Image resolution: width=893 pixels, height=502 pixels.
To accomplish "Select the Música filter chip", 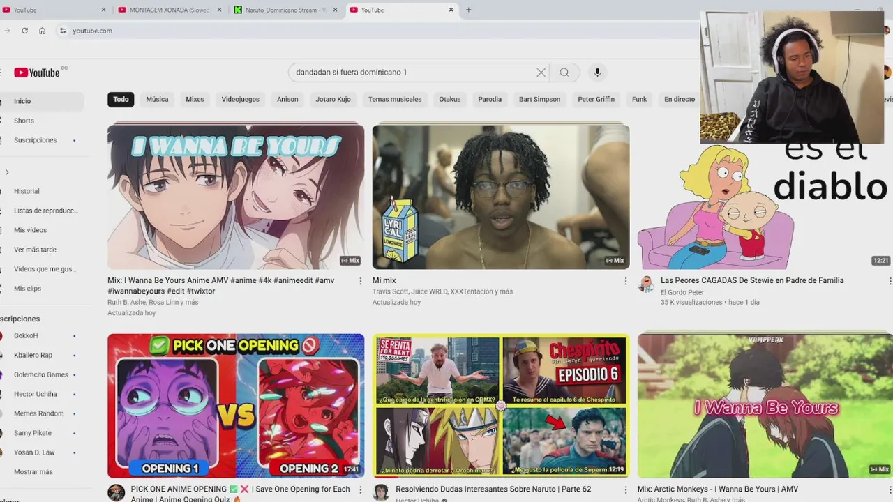I will 157,99.
